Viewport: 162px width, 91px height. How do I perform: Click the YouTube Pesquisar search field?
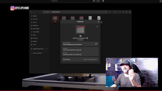pyautogui.click(x=71, y=1)
